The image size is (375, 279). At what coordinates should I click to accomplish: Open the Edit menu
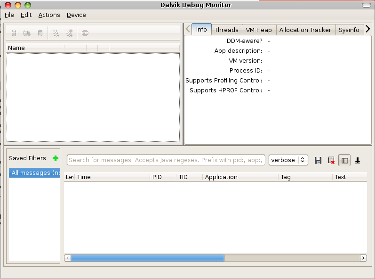coord(26,15)
